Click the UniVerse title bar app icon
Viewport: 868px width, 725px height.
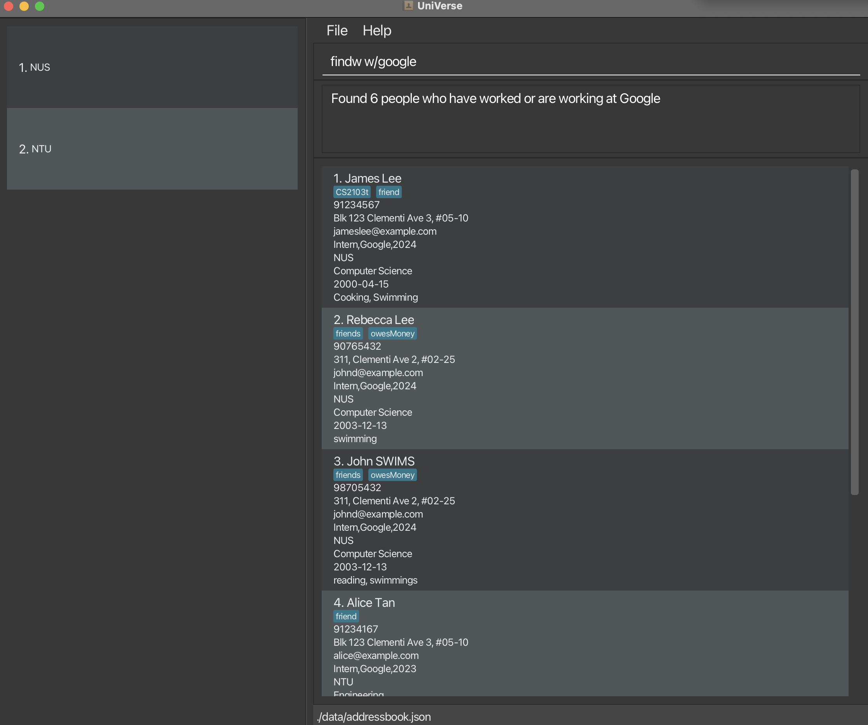coord(408,6)
